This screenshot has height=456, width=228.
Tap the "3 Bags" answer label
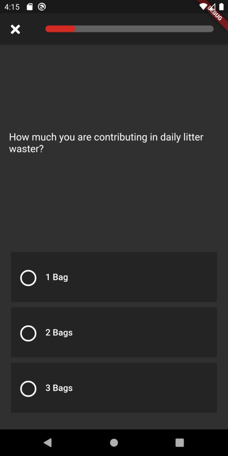click(59, 388)
